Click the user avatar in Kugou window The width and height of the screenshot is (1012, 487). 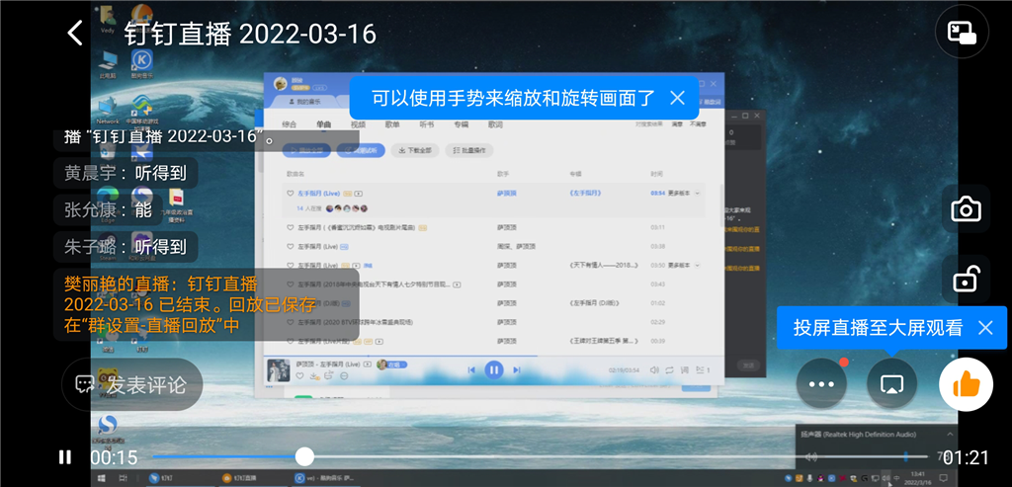click(x=280, y=83)
